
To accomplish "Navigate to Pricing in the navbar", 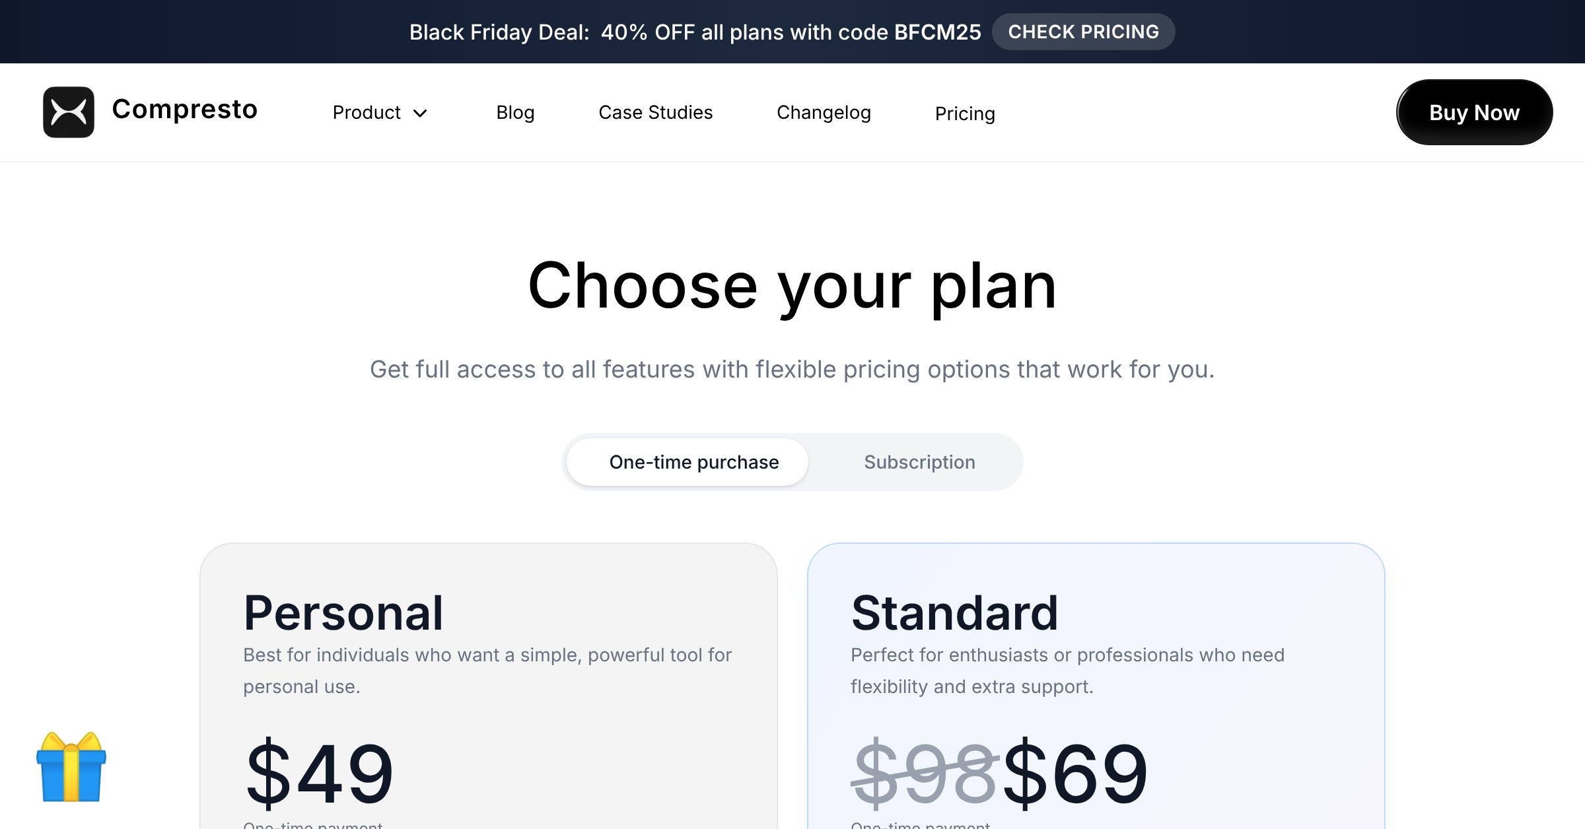I will [x=965, y=114].
